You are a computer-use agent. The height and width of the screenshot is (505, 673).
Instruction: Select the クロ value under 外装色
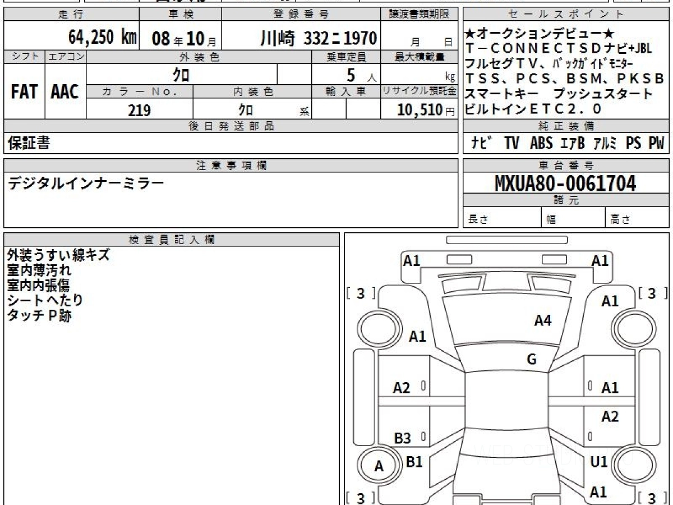(181, 74)
